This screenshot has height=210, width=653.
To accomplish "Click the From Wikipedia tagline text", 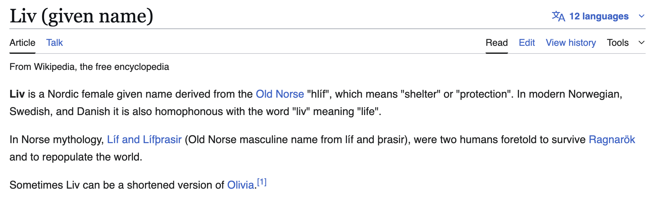I will click(89, 67).
